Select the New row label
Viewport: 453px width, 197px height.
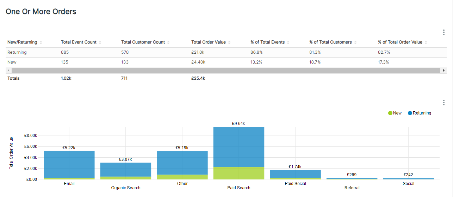tap(12, 62)
